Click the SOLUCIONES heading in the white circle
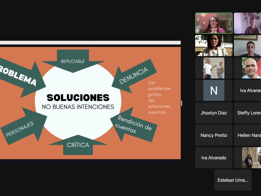Image resolution: width=261 pixels, height=196 pixels. click(x=78, y=97)
